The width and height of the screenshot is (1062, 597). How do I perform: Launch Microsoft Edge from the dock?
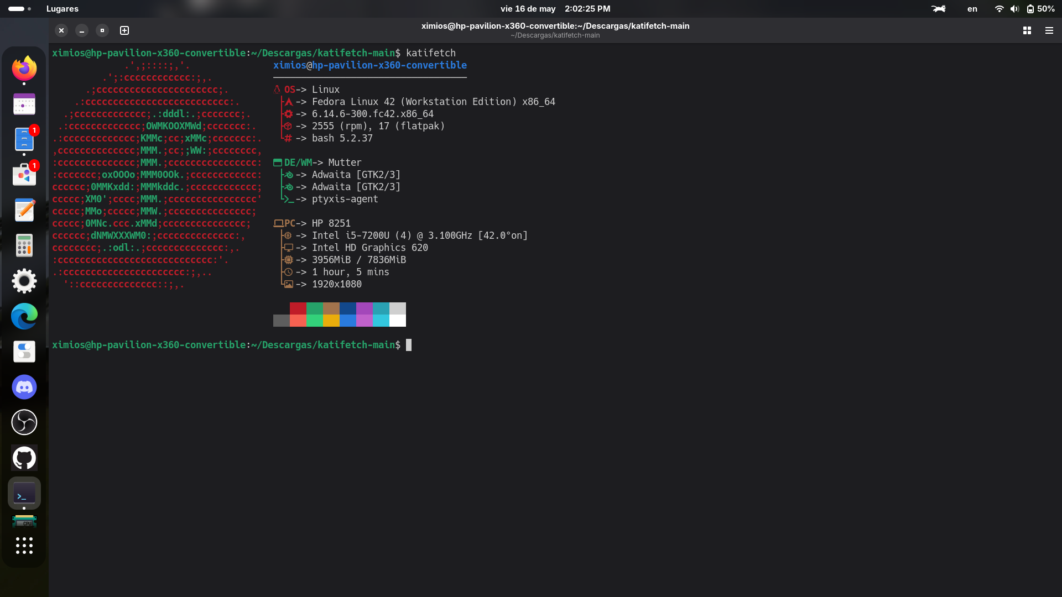pyautogui.click(x=24, y=316)
